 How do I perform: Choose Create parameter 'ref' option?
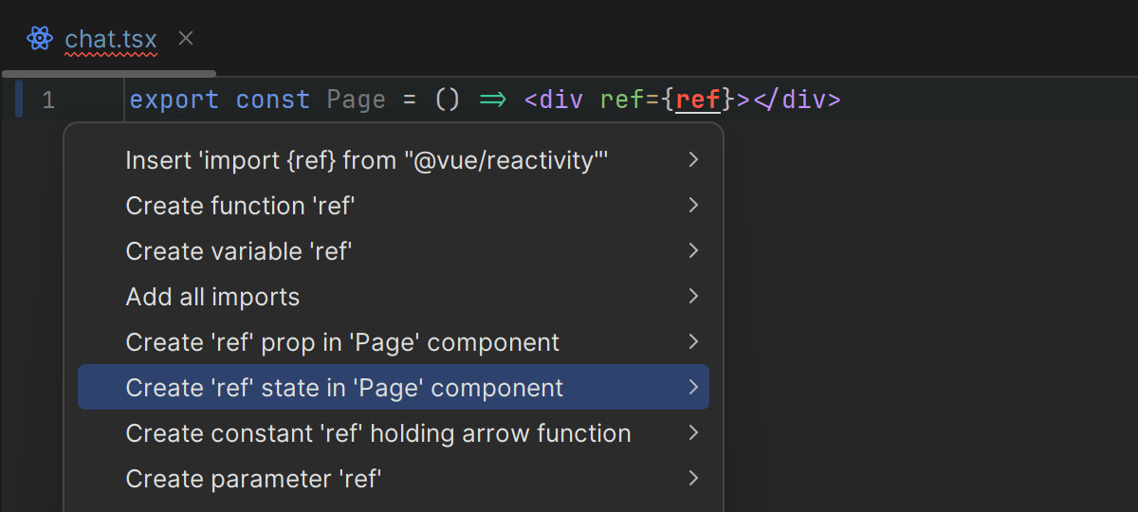coord(253,479)
